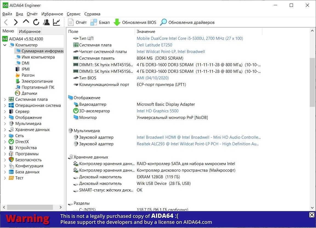
Task: Click the Программы icon in the tree
Action: point(11,154)
